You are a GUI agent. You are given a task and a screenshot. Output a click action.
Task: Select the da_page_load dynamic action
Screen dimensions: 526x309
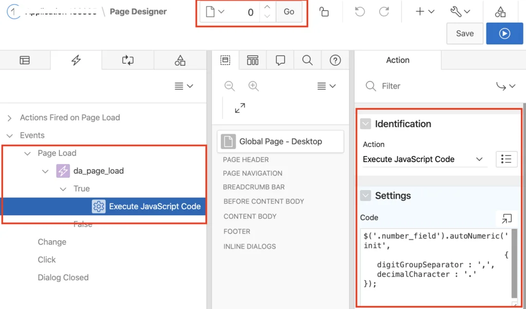pos(98,171)
